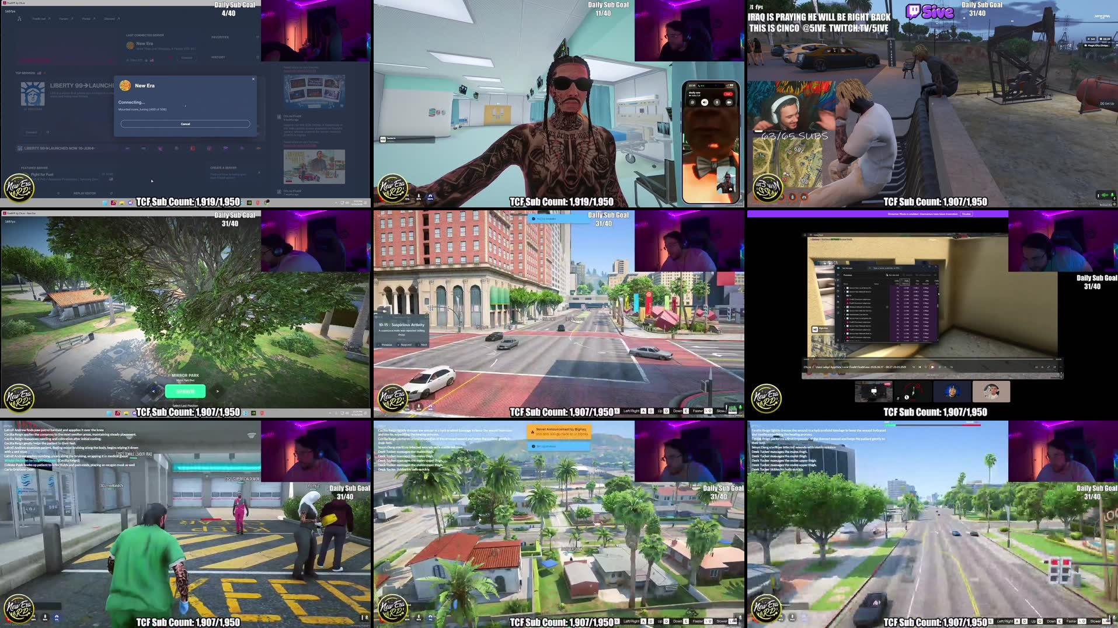Click Next on the 10-15 dispatch card
This screenshot has width=1118, height=628.
tap(423, 345)
